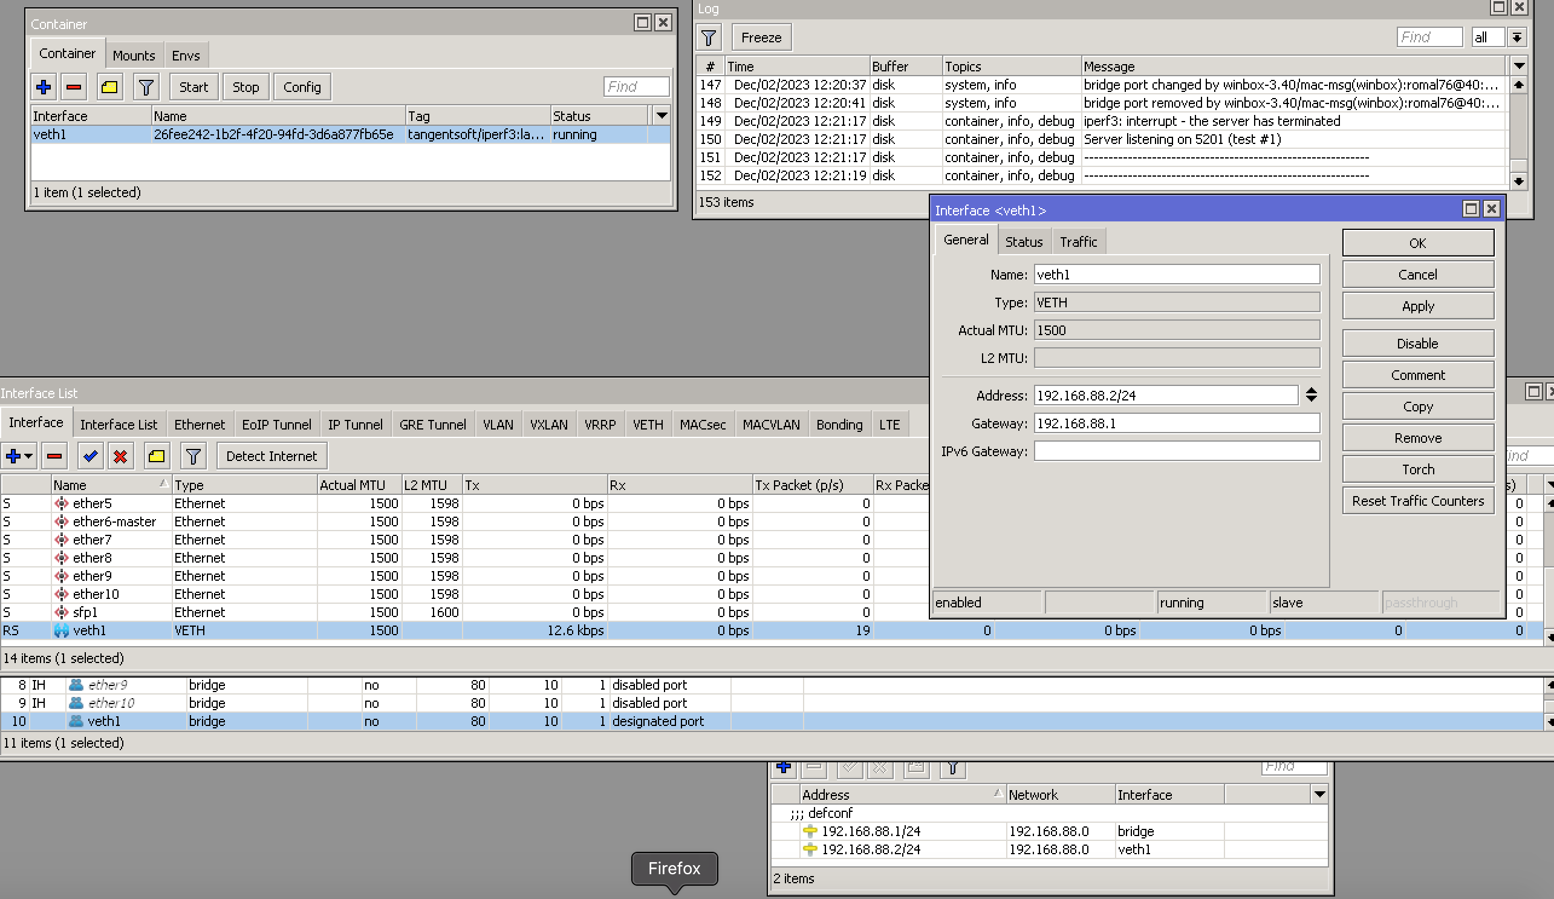This screenshot has width=1554, height=899.
Task: Click Gateway field with 192.168.88.1
Action: (1177, 423)
